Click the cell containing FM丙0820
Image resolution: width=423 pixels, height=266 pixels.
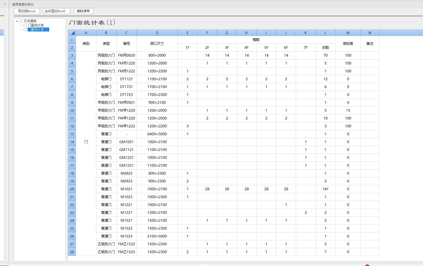point(126,55)
